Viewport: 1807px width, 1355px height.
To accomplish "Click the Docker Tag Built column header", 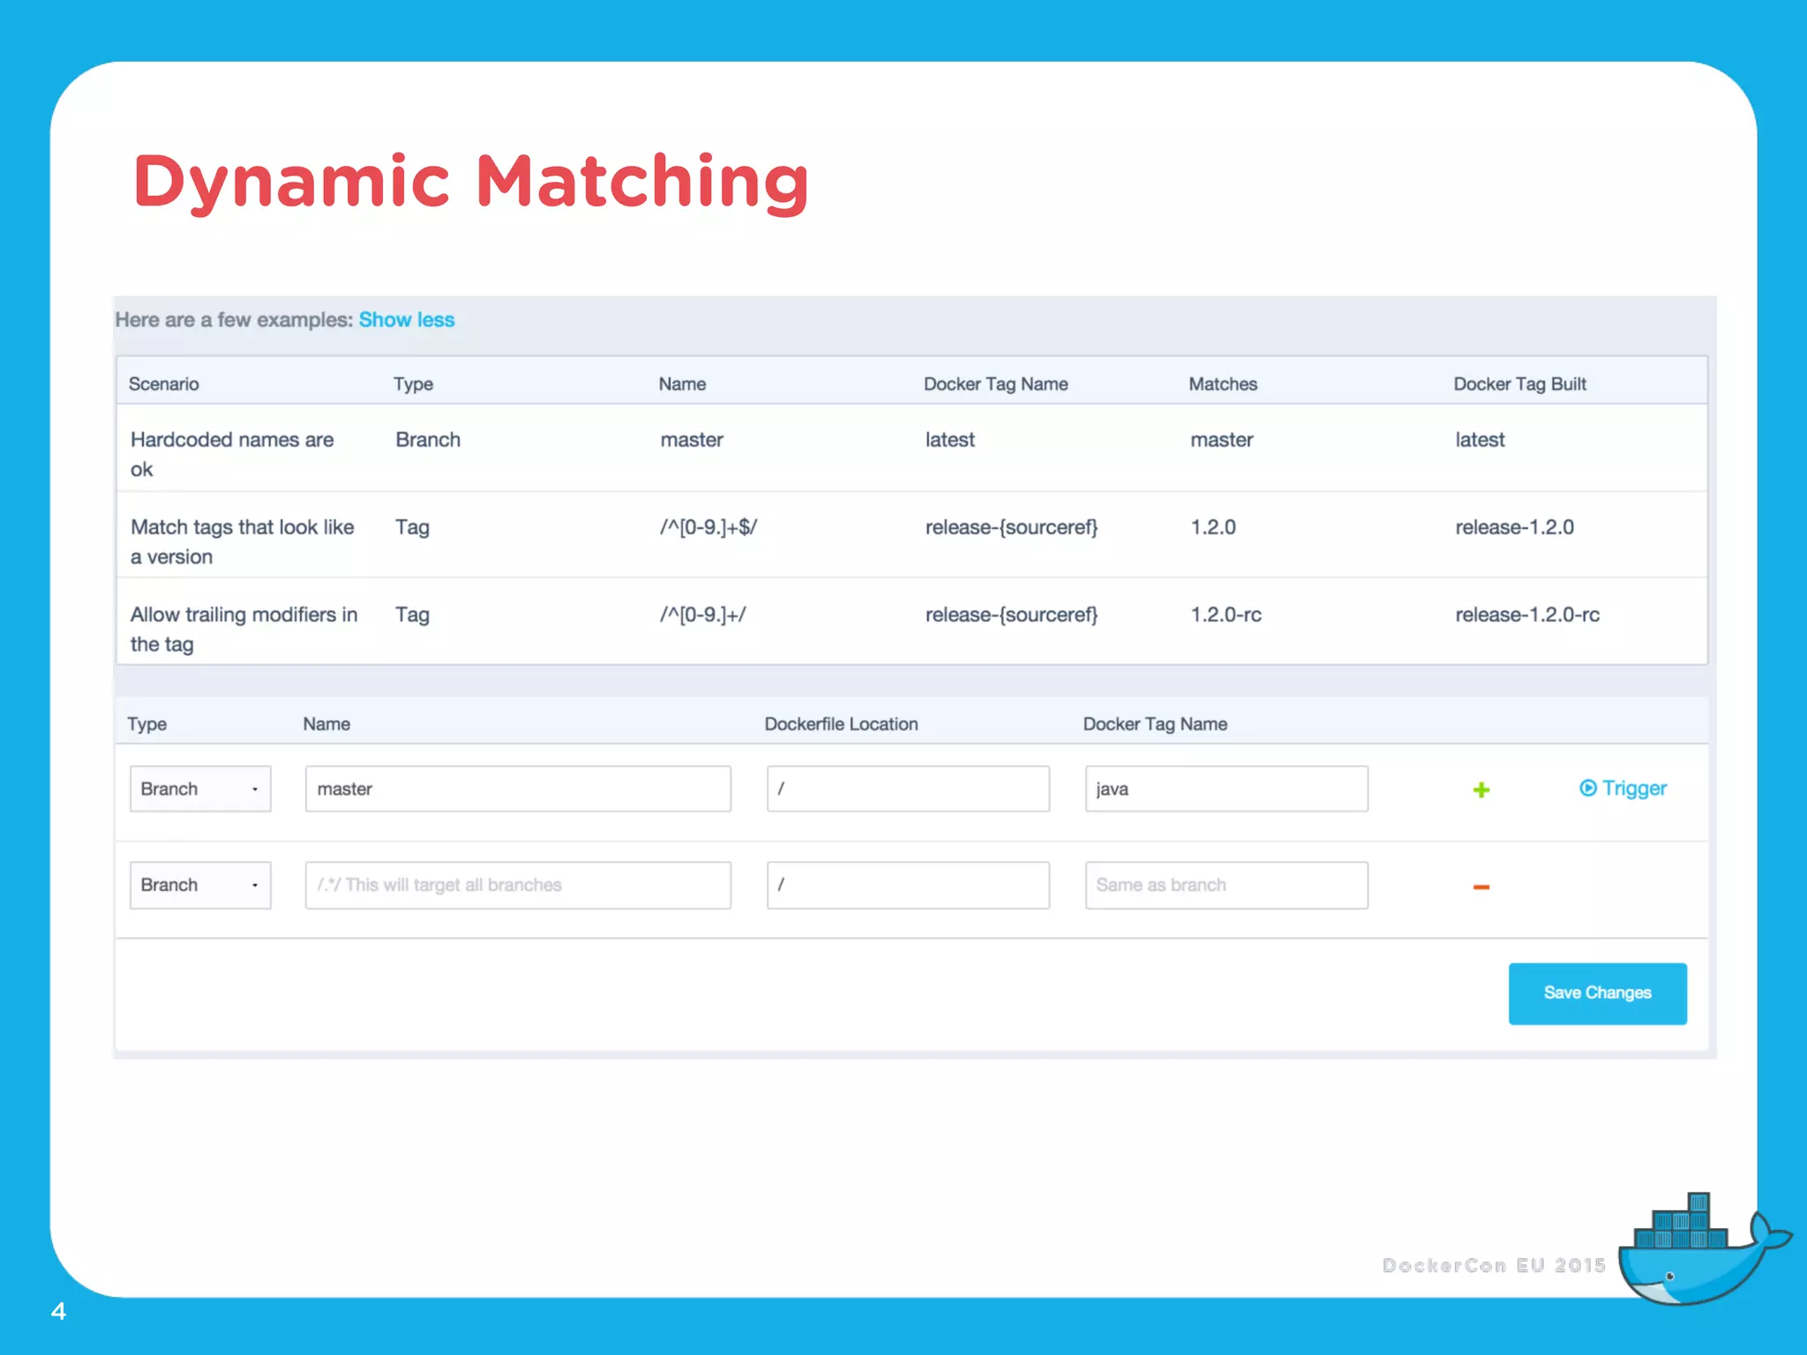I will pyautogui.click(x=1519, y=384).
